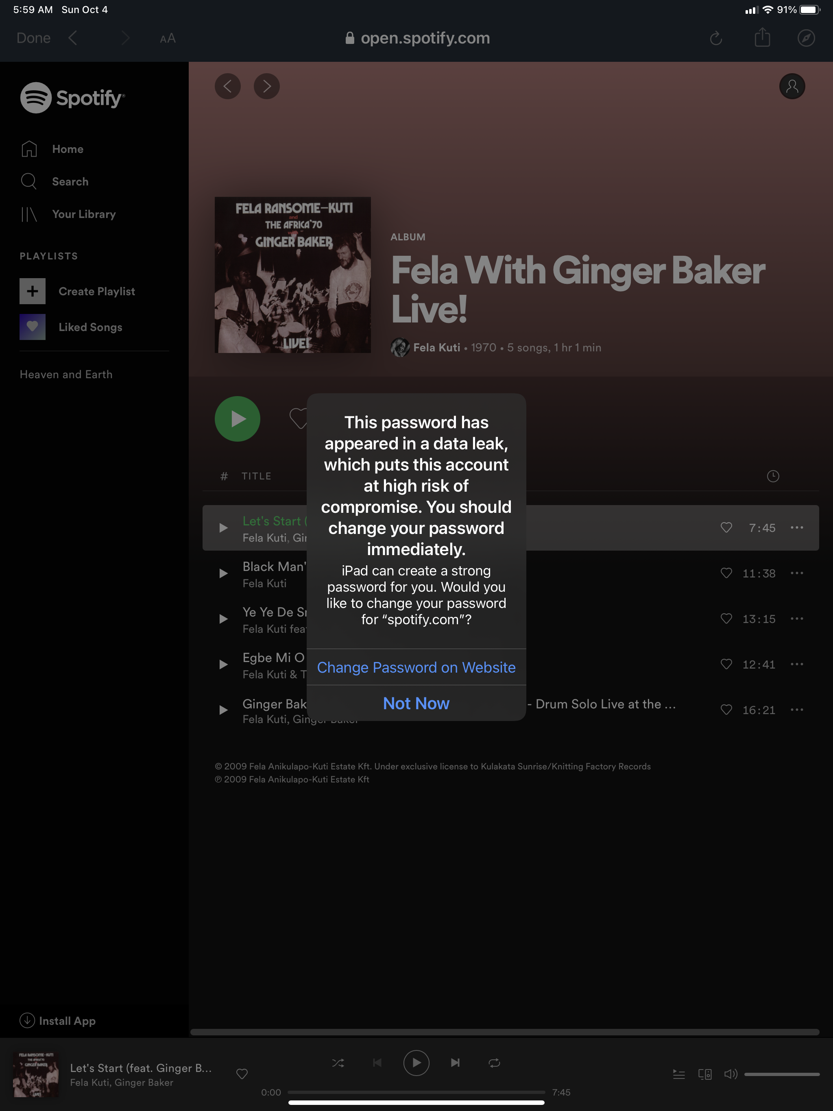Viewport: 833px width, 1111px height.
Task: Click Safari share icon
Action: (x=762, y=38)
